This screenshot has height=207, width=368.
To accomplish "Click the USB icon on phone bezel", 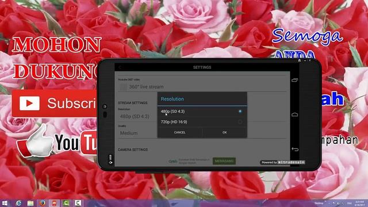I will pyautogui.click(x=110, y=159).
